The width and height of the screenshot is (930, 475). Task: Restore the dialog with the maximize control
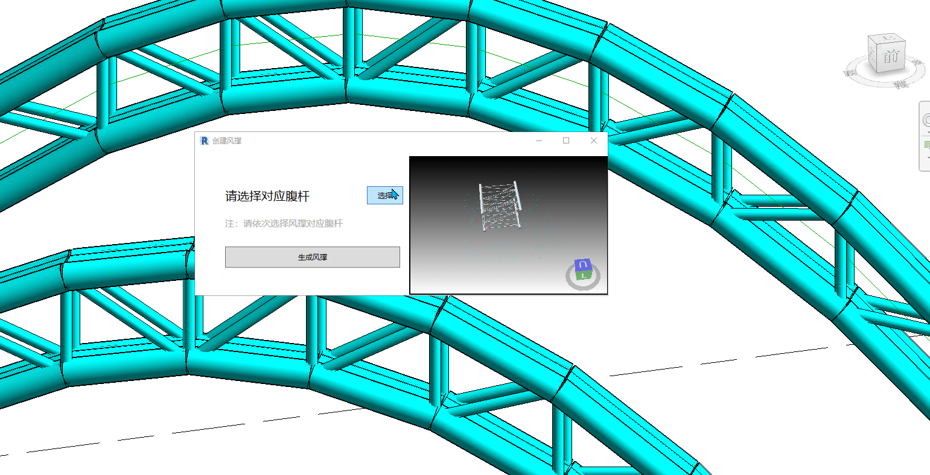(x=566, y=140)
